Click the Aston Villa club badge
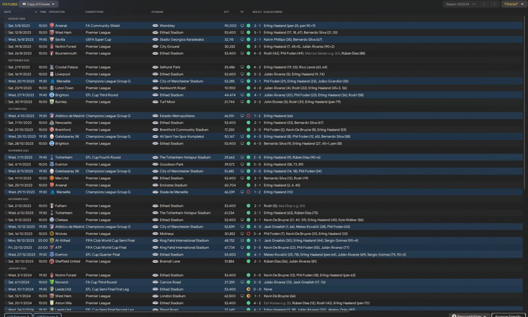The width and height of the screenshot is (528, 317). (52, 303)
